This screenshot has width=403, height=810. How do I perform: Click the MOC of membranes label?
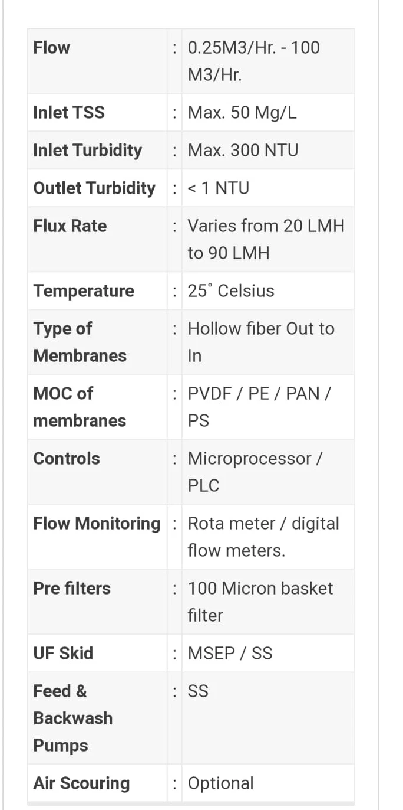(x=80, y=407)
